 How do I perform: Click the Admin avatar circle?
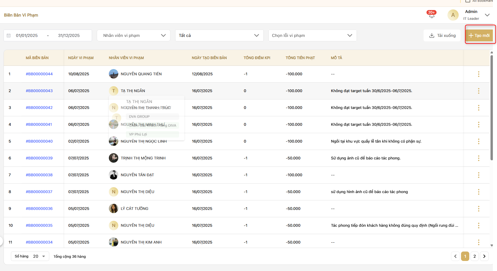[453, 15]
